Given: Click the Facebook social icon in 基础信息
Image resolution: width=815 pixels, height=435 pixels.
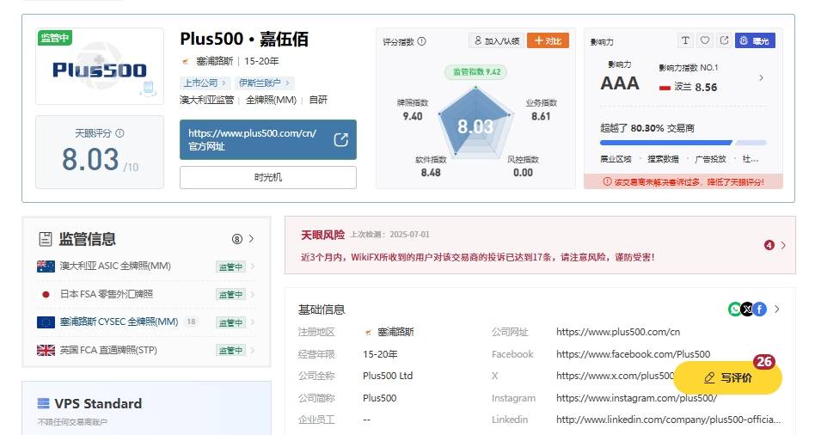Looking at the screenshot, I should pyautogui.click(x=759, y=309).
